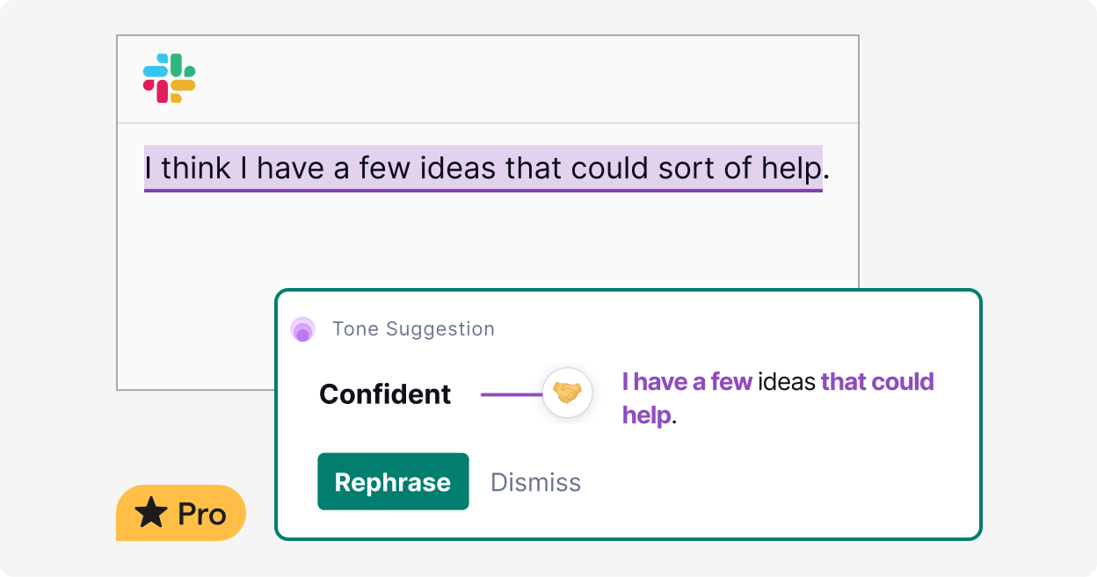Click the Slack logo icon
The width and height of the screenshot is (1097, 577).
click(x=169, y=79)
